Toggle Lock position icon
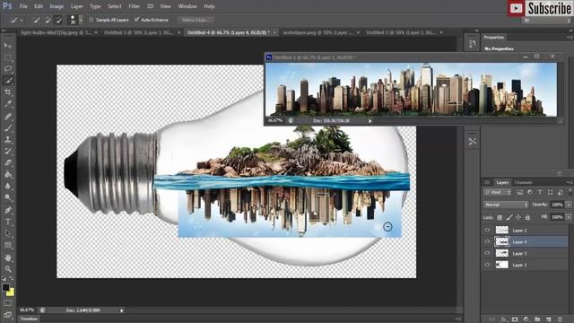 point(518,217)
